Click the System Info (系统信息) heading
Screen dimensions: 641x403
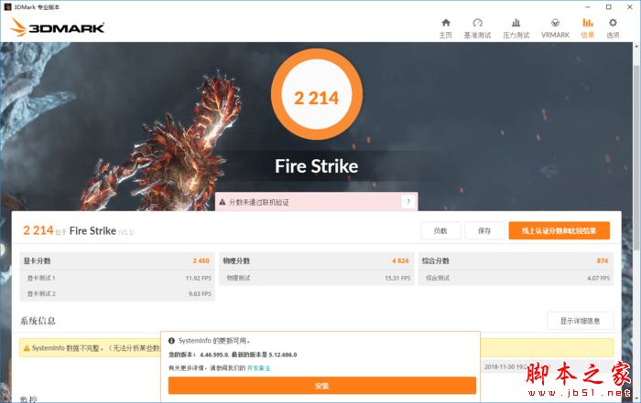pos(38,321)
